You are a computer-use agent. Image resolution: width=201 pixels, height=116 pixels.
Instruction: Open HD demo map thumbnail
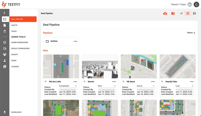(139, 66)
